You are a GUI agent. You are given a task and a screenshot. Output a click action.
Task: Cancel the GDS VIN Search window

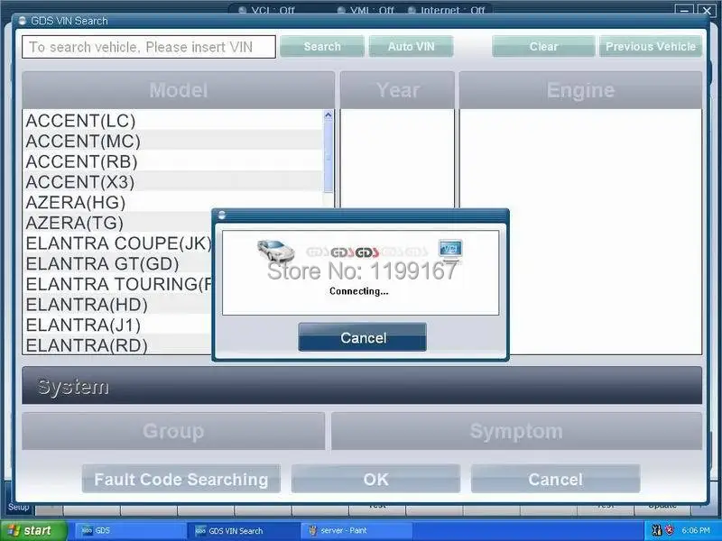[555, 479]
